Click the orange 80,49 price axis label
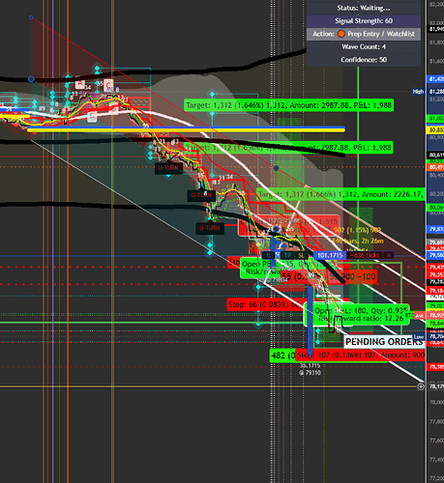The width and height of the screenshot is (444, 483). point(435,167)
